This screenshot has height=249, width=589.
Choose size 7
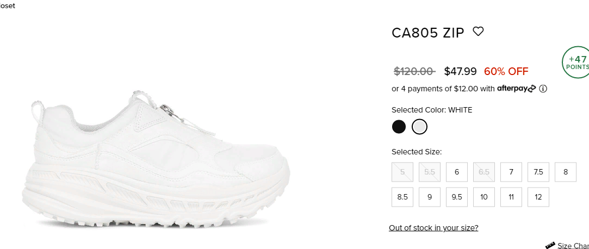pos(511,172)
